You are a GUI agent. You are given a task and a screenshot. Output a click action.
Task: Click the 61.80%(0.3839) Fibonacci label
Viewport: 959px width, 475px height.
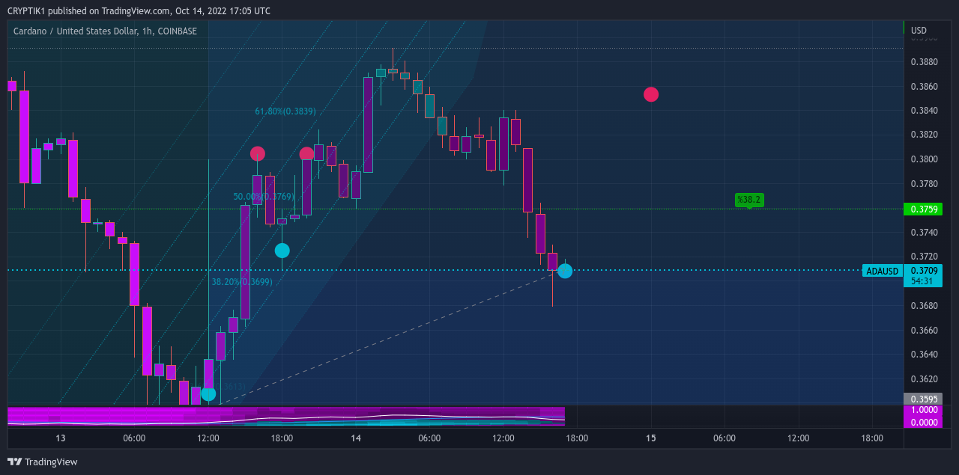(x=285, y=111)
